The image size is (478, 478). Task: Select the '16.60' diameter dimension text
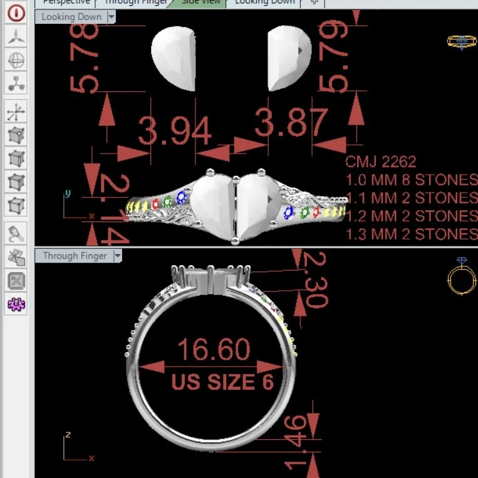tap(214, 350)
